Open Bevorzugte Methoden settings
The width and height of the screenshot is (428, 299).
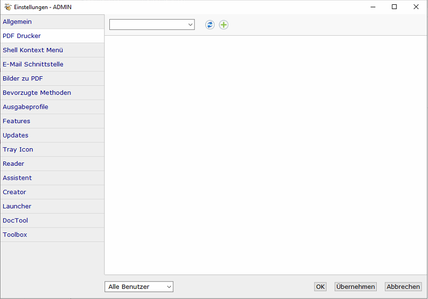click(x=52, y=93)
